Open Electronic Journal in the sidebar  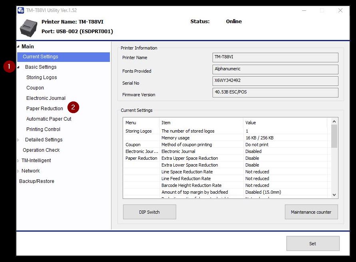tap(46, 98)
